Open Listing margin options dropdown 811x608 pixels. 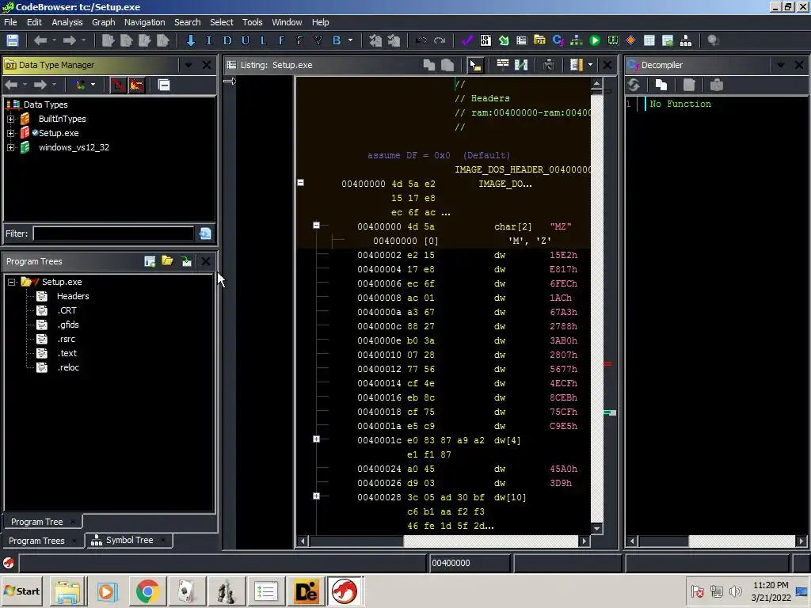pos(590,65)
